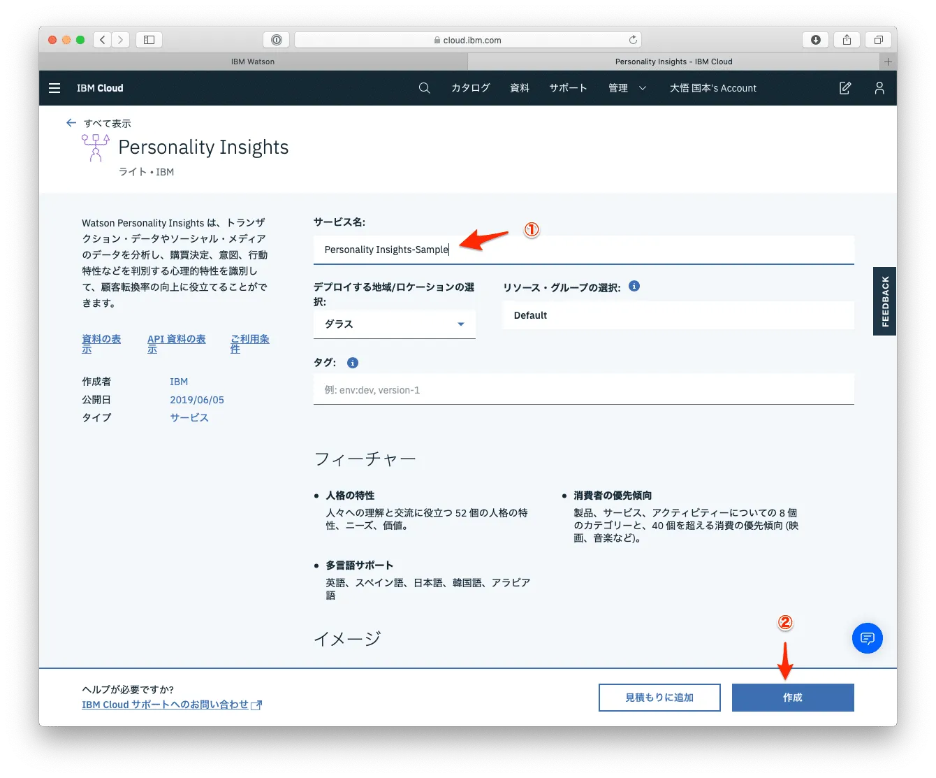Open the IBM Cloud hamburger navigation menu
Image resolution: width=936 pixels, height=778 pixels.
54,88
